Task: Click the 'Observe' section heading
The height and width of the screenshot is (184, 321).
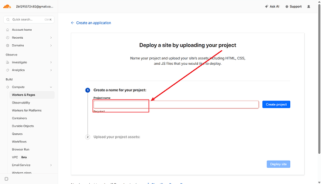Action: click(12, 55)
